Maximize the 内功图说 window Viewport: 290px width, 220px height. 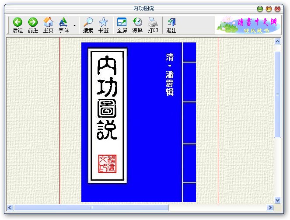[x=269, y=9]
